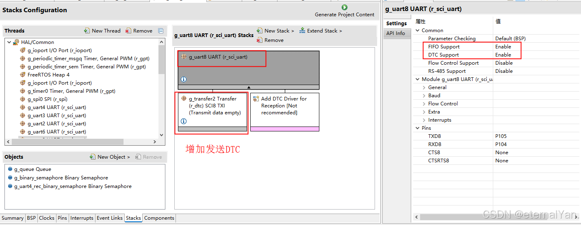This screenshot has width=581, height=225.
Task: Click Flow Control Support value Disable
Action: pyautogui.click(x=504, y=63)
